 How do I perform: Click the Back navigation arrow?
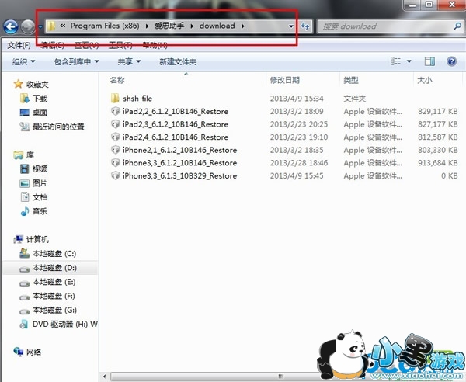point(11,26)
